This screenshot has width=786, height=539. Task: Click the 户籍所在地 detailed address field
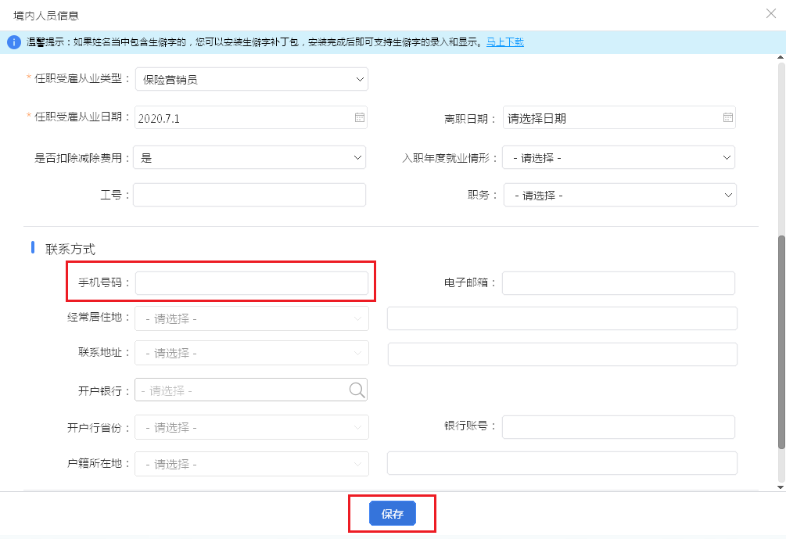[562, 463]
